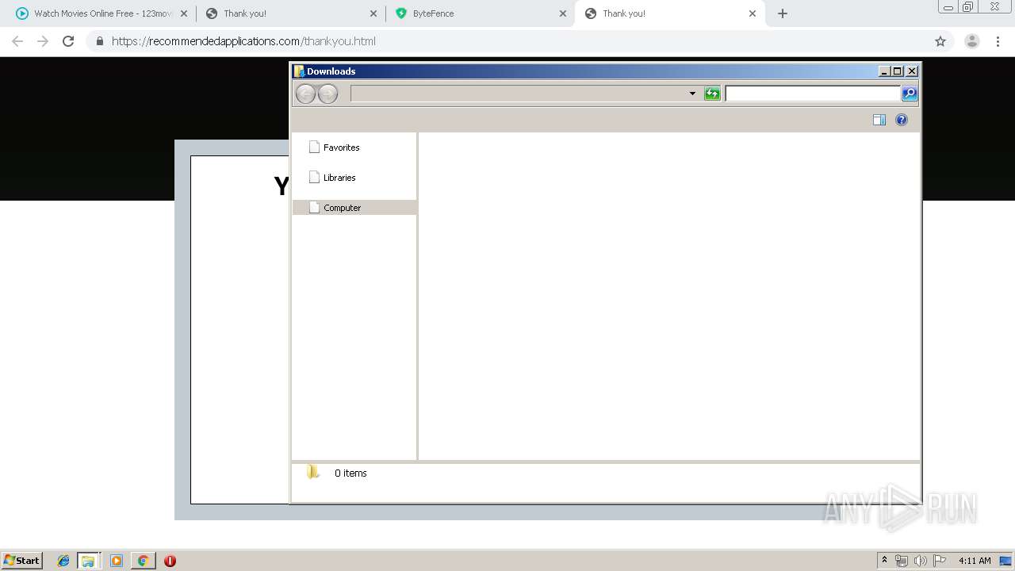Show hidden tray icons arrow
Image resolution: width=1015 pixels, height=571 pixels.
click(x=884, y=561)
